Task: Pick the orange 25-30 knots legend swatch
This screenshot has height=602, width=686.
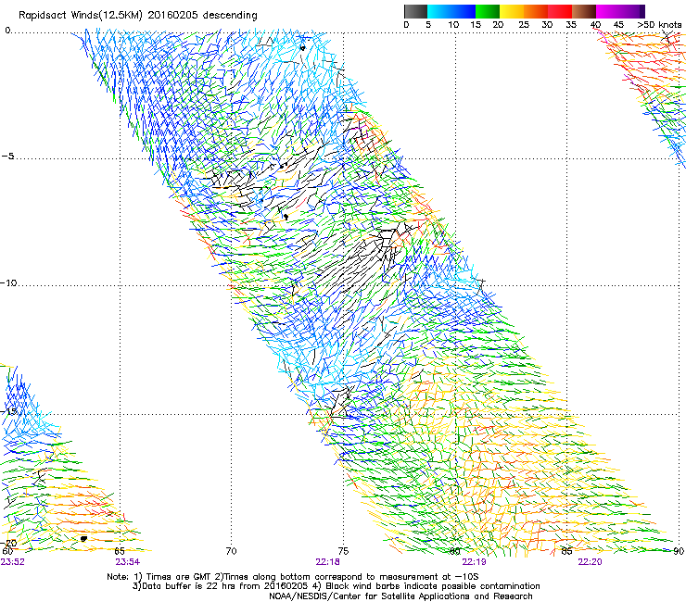Action: [x=536, y=11]
